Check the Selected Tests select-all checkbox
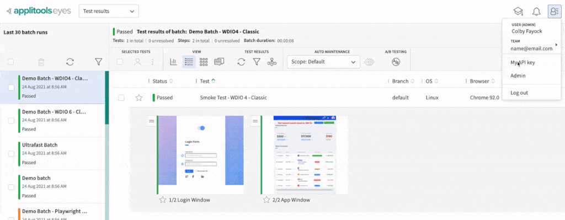565x220 pixels. [120, 62]
